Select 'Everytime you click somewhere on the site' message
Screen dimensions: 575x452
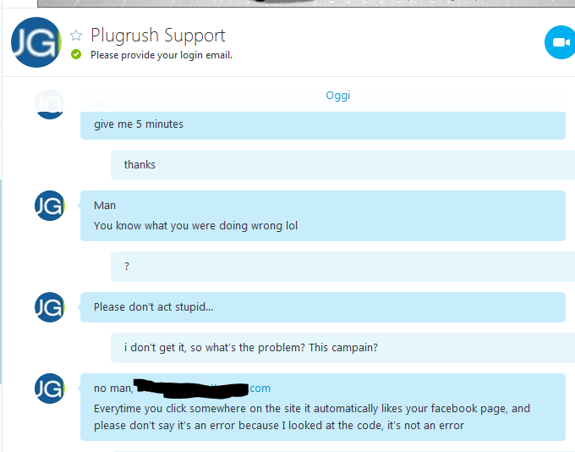point(312,416)
